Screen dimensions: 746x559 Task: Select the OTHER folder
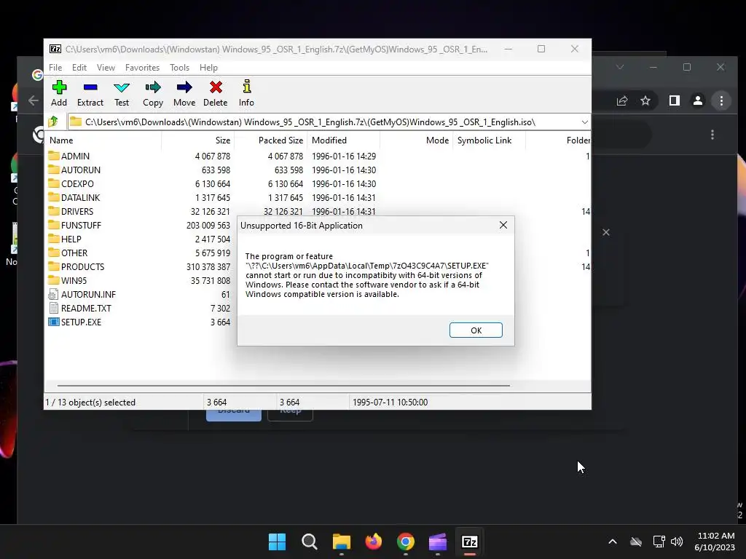[x=74, y=253]
